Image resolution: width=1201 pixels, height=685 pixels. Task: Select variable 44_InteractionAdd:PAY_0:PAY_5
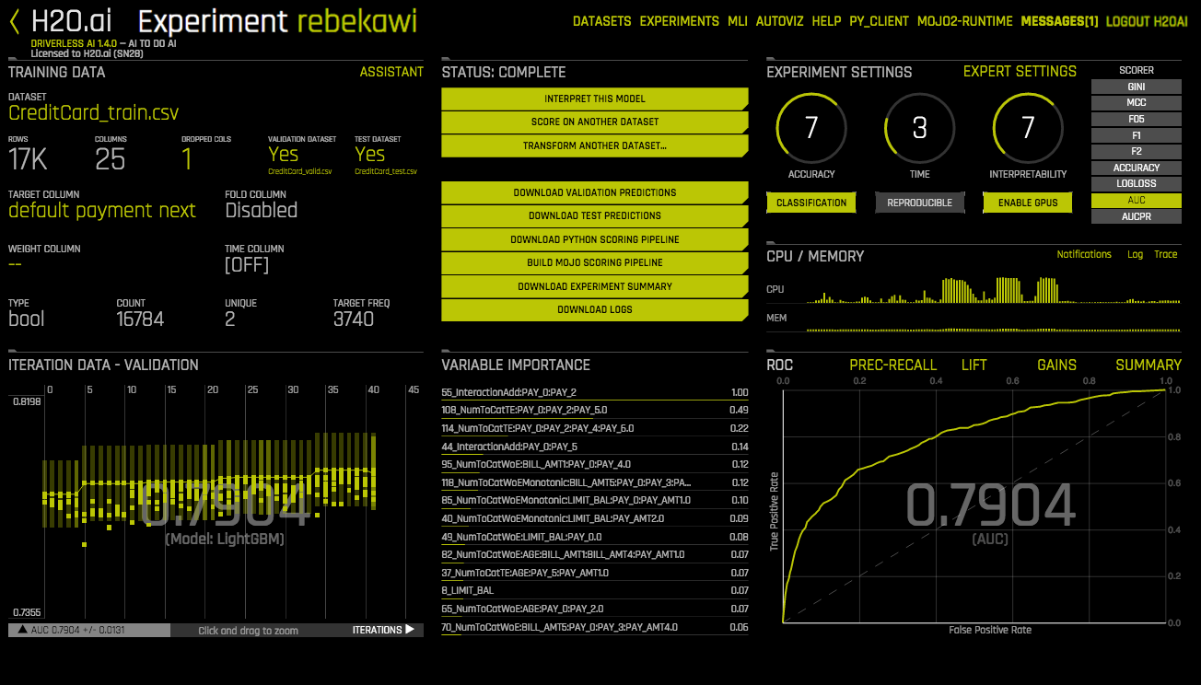pos(595,447)
